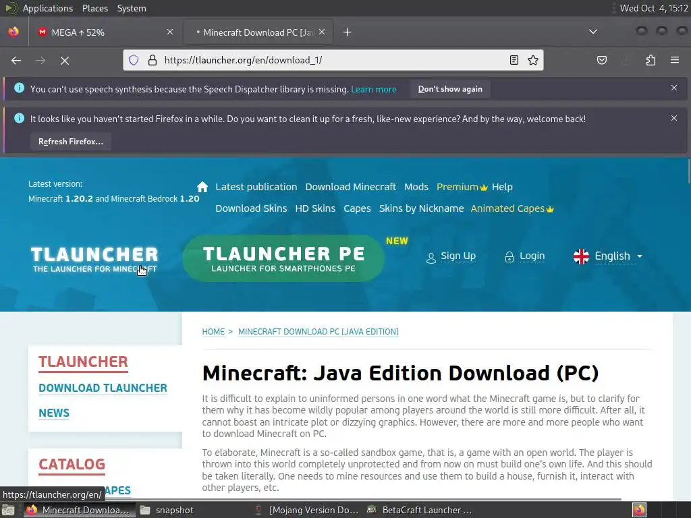Open a new tab with plus button
Viewport: 691px width, 518px height.
348,32
